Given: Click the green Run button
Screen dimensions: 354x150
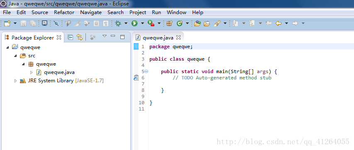Looking at the screenshot, I should click(x=134, y=23).
